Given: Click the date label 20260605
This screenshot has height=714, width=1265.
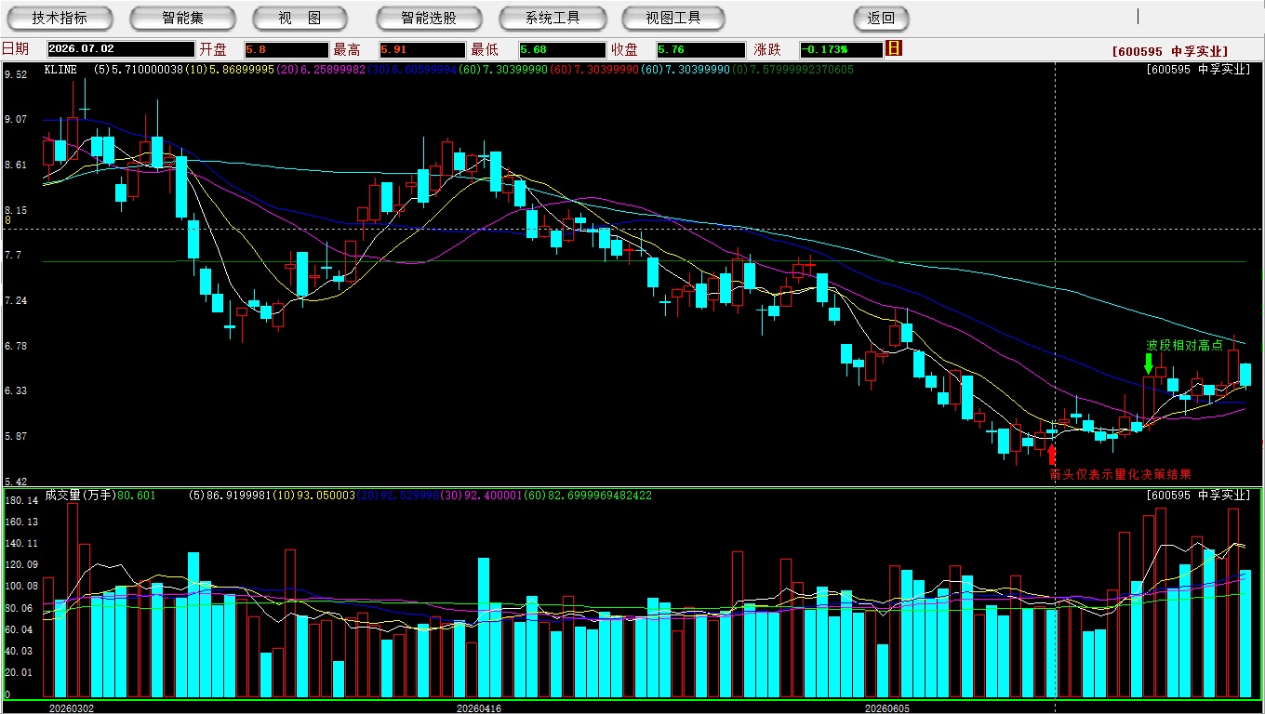Looking at the screenshot, I should [888, 708].
